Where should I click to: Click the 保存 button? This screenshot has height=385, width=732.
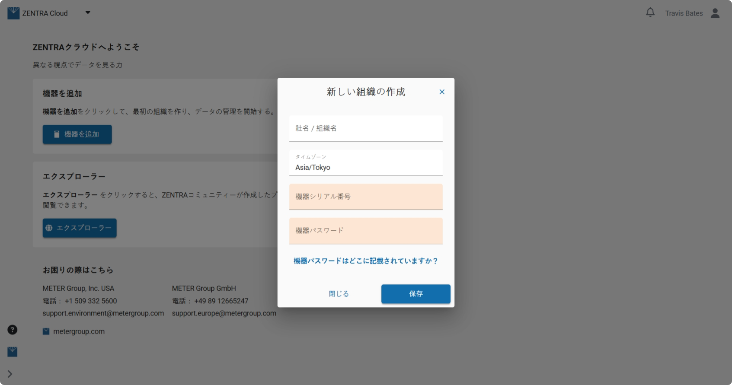coord(416,294)
